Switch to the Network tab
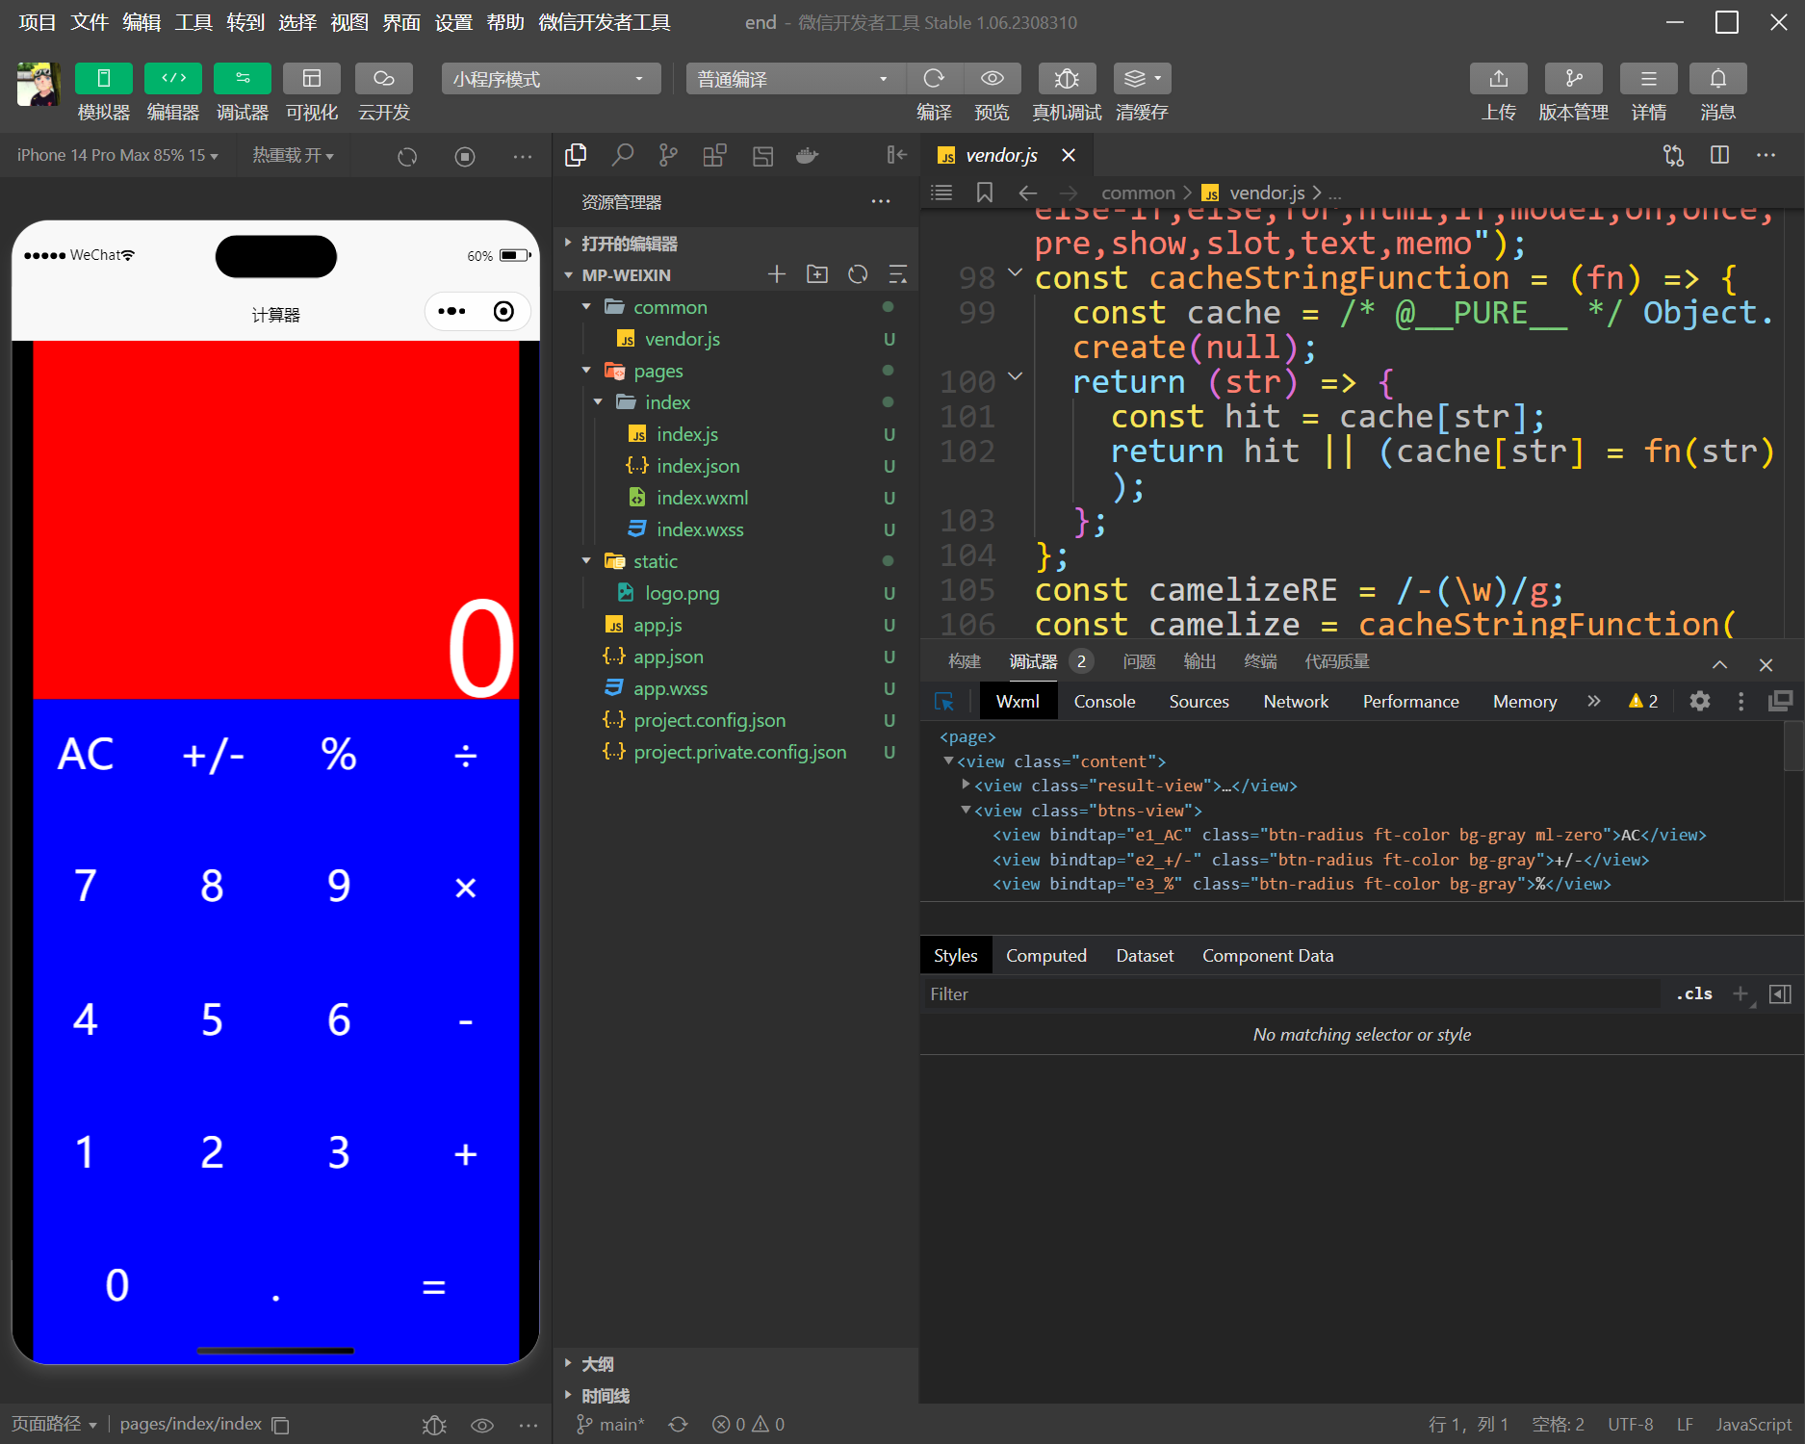The width and height of the screenshot is (1805, 1444). (1296, 702)
